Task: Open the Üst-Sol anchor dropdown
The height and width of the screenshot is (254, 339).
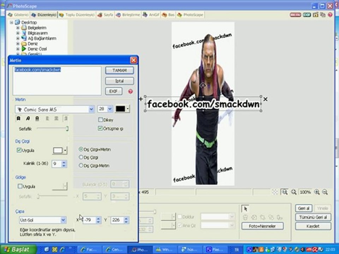Action: 63,220
